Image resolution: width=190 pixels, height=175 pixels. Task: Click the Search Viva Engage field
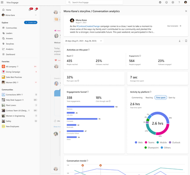pos(95,3)
